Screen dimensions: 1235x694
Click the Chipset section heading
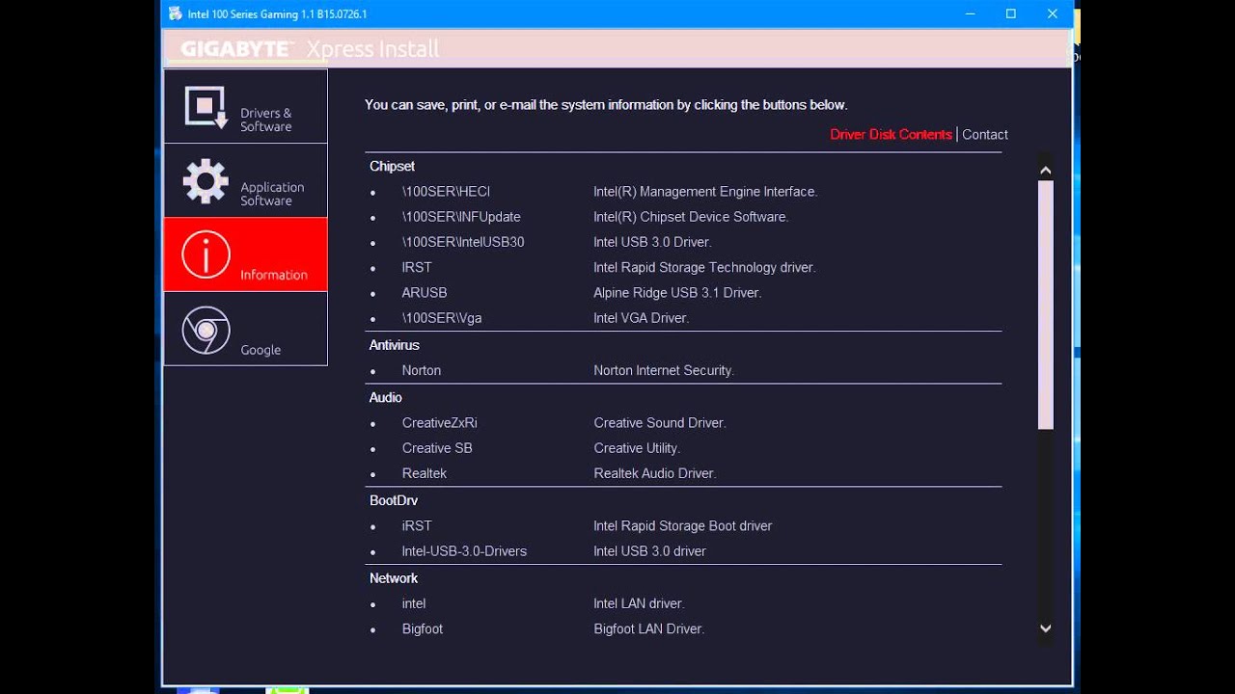pos(392,166)
